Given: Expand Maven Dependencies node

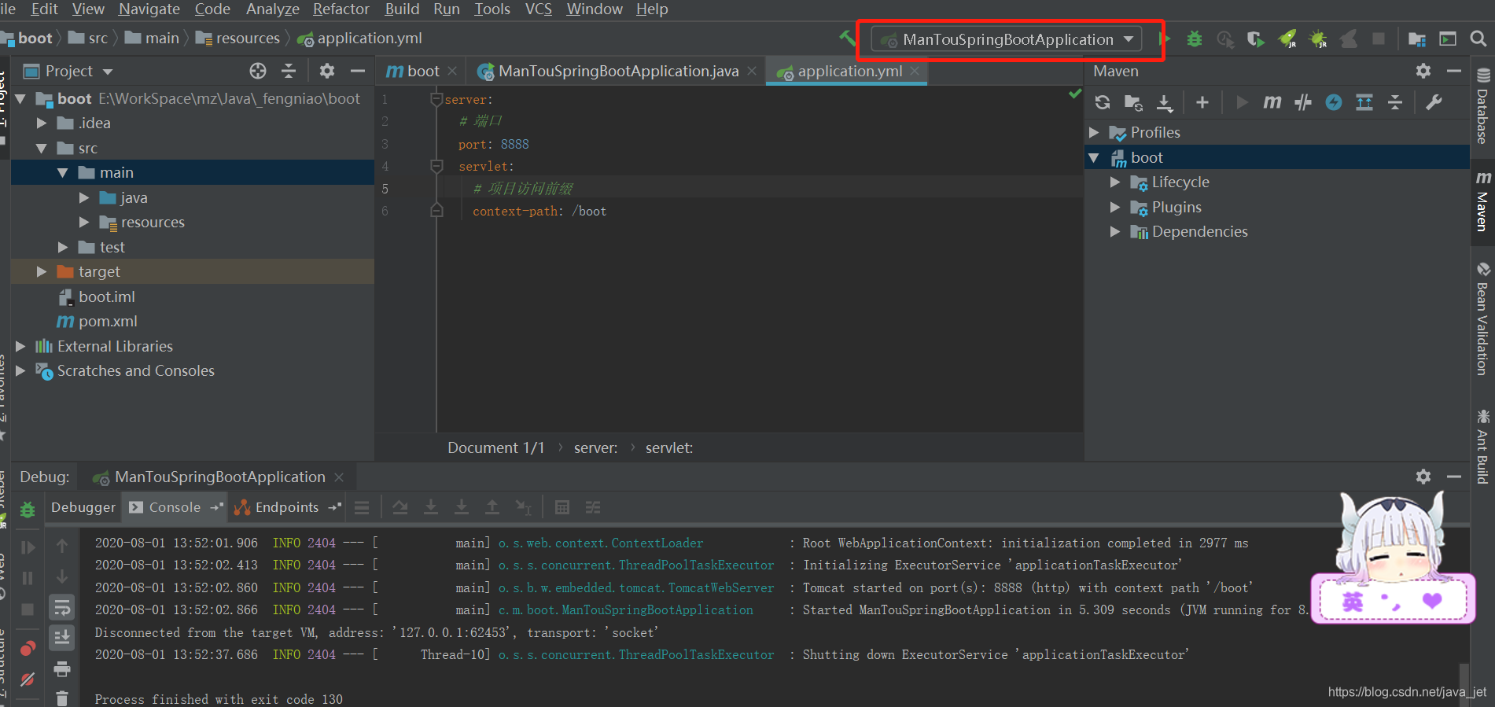Looking at the screenshot, I should pos(1115,231).
